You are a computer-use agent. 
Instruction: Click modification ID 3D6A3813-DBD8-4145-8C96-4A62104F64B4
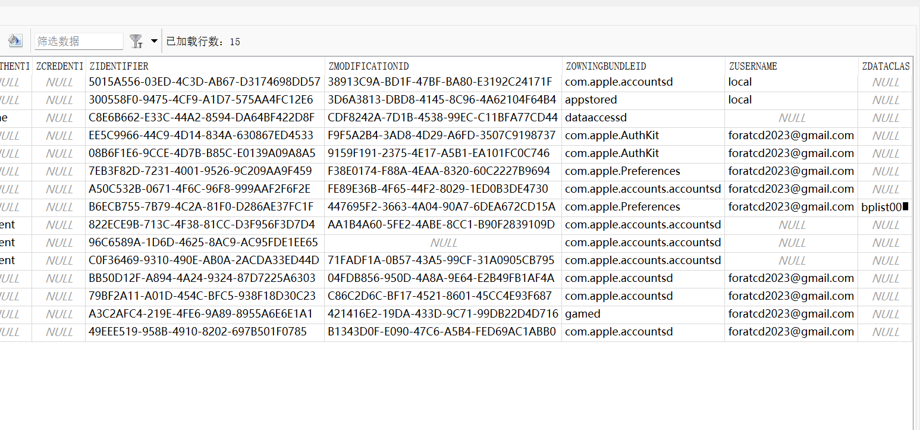[x=442, y=100]
